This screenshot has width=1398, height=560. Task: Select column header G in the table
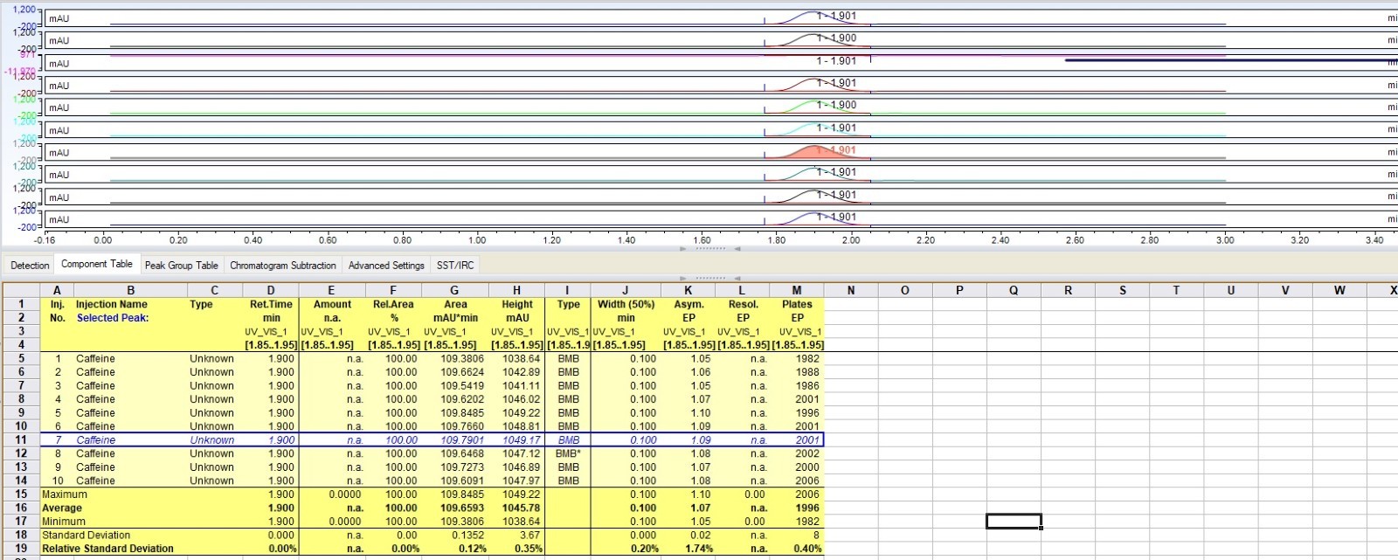click(454, 290)
